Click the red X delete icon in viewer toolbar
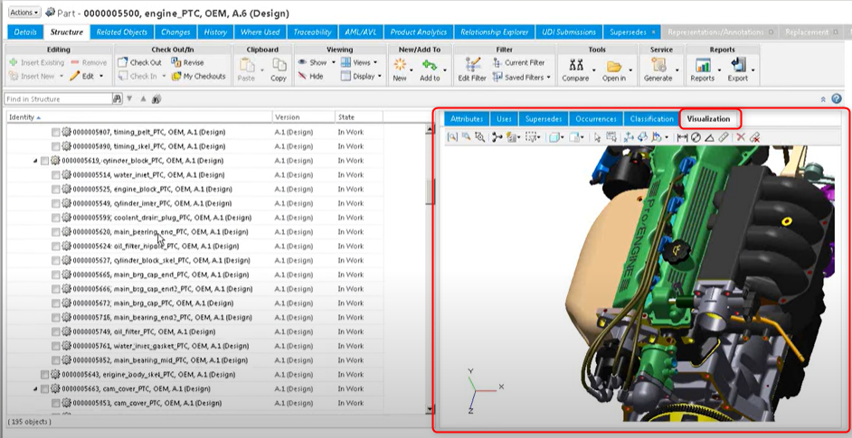Viewport: 852px width, 438px height. (x=740, y=137)
